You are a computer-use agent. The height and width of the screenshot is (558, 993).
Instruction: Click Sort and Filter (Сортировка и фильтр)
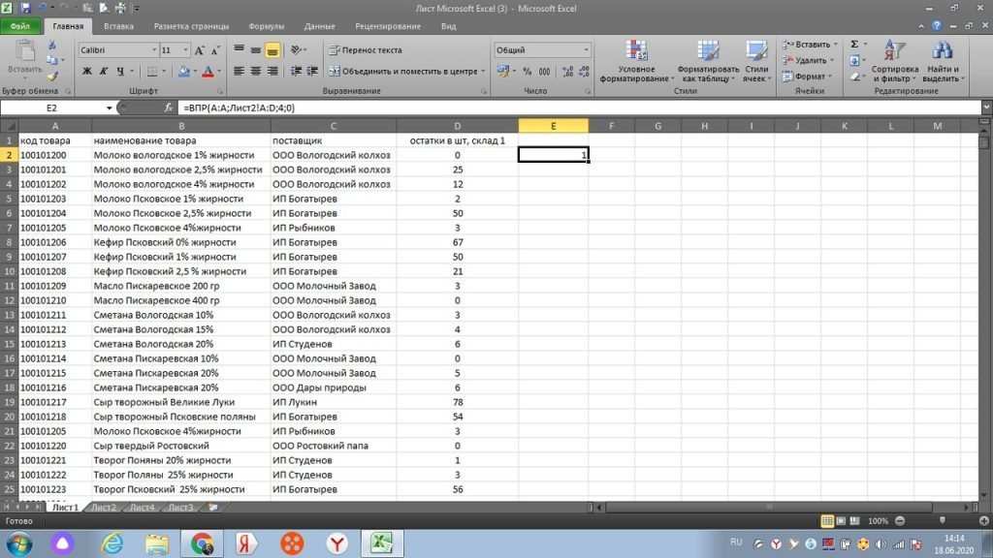(x=894, y=61)
